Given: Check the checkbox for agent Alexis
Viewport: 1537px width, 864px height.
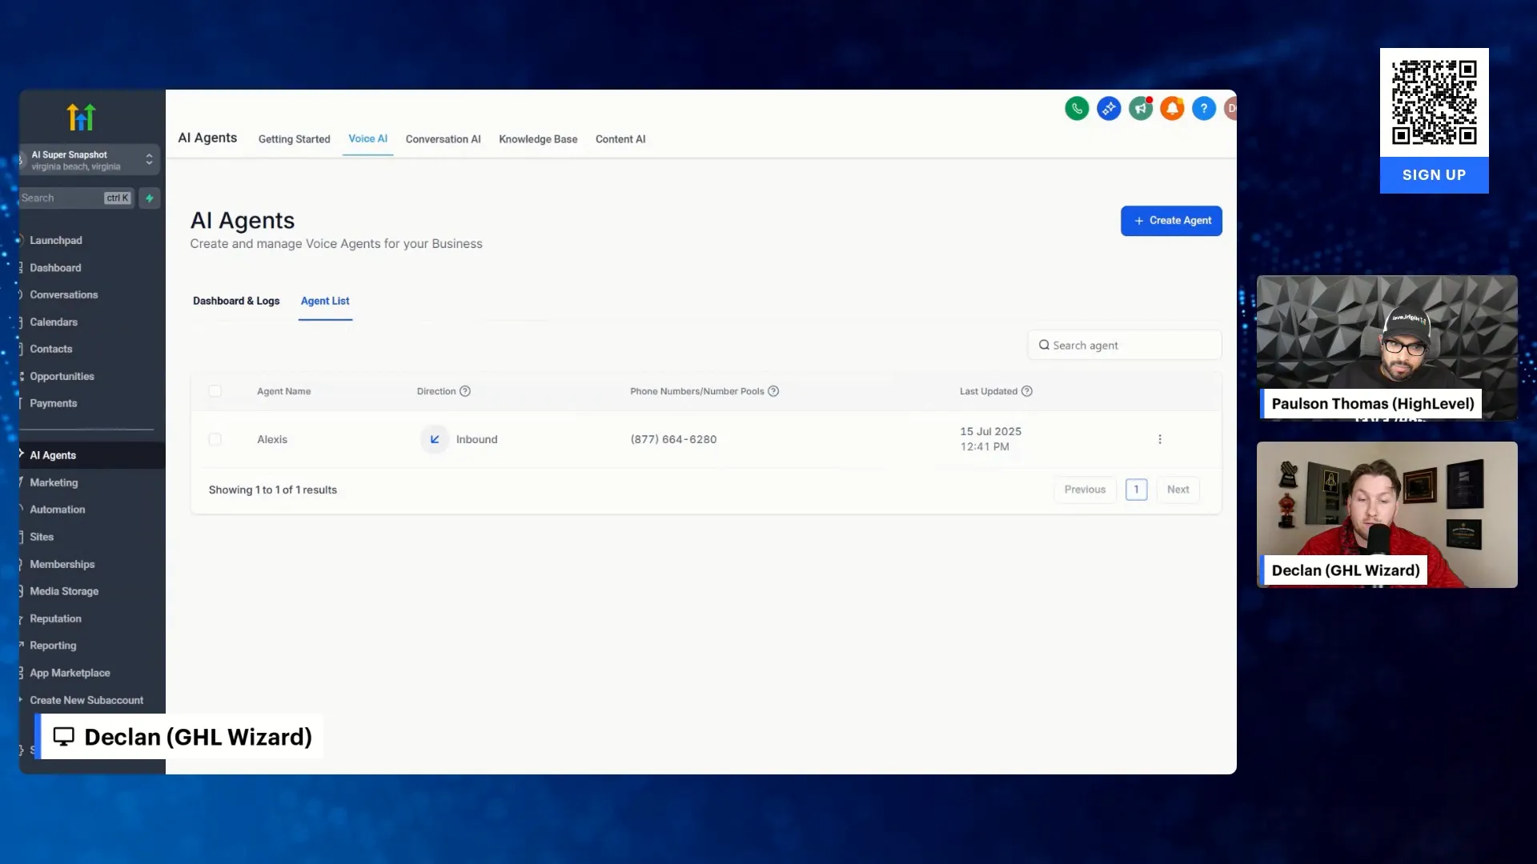Looking at the screenshot, I should click(215, 439).
